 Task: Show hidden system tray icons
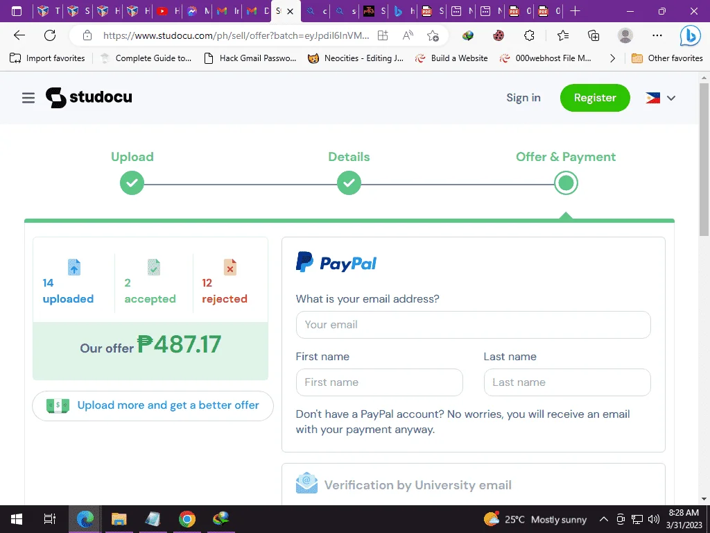(604, 519)
